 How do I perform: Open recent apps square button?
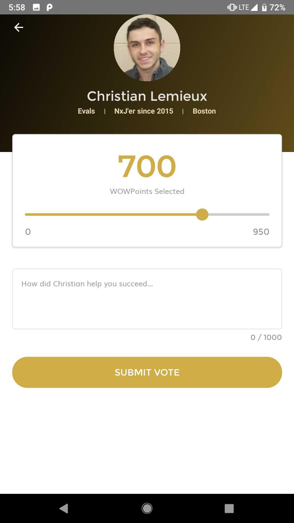[229, 508]
